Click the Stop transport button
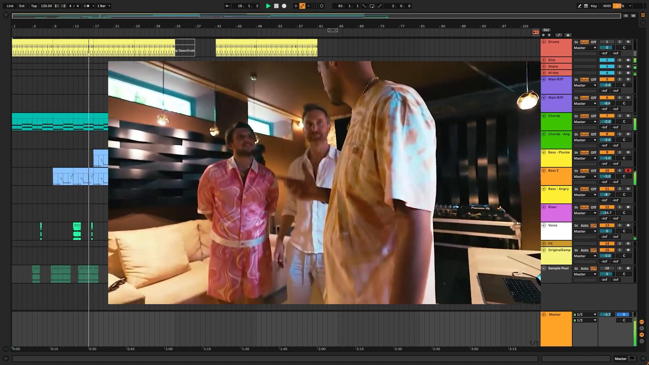 tap(276, 6)
